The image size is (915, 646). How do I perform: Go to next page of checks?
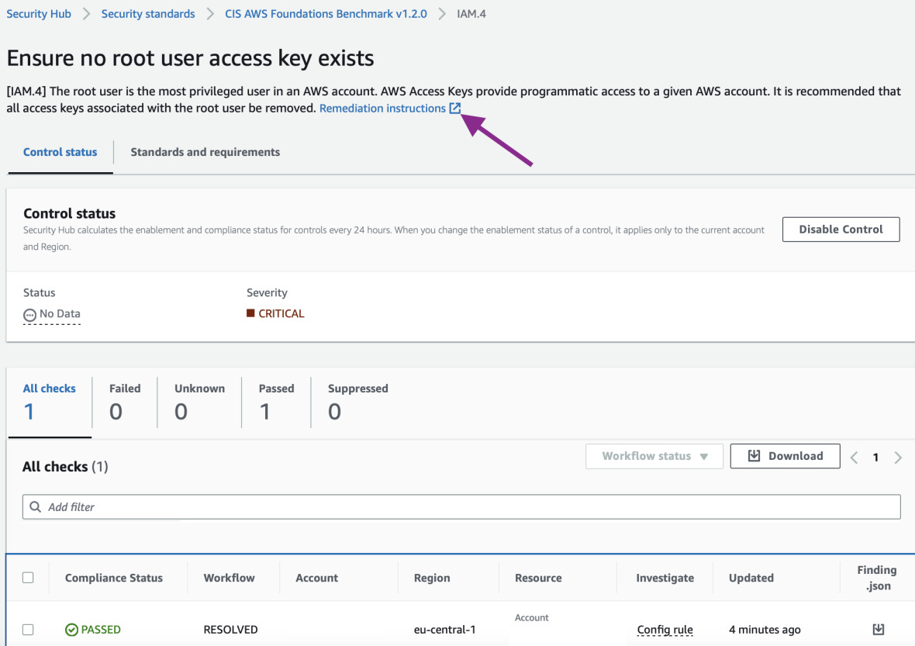click(898, 458)
